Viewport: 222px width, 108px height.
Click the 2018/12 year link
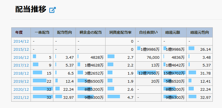tap(21, 73)
